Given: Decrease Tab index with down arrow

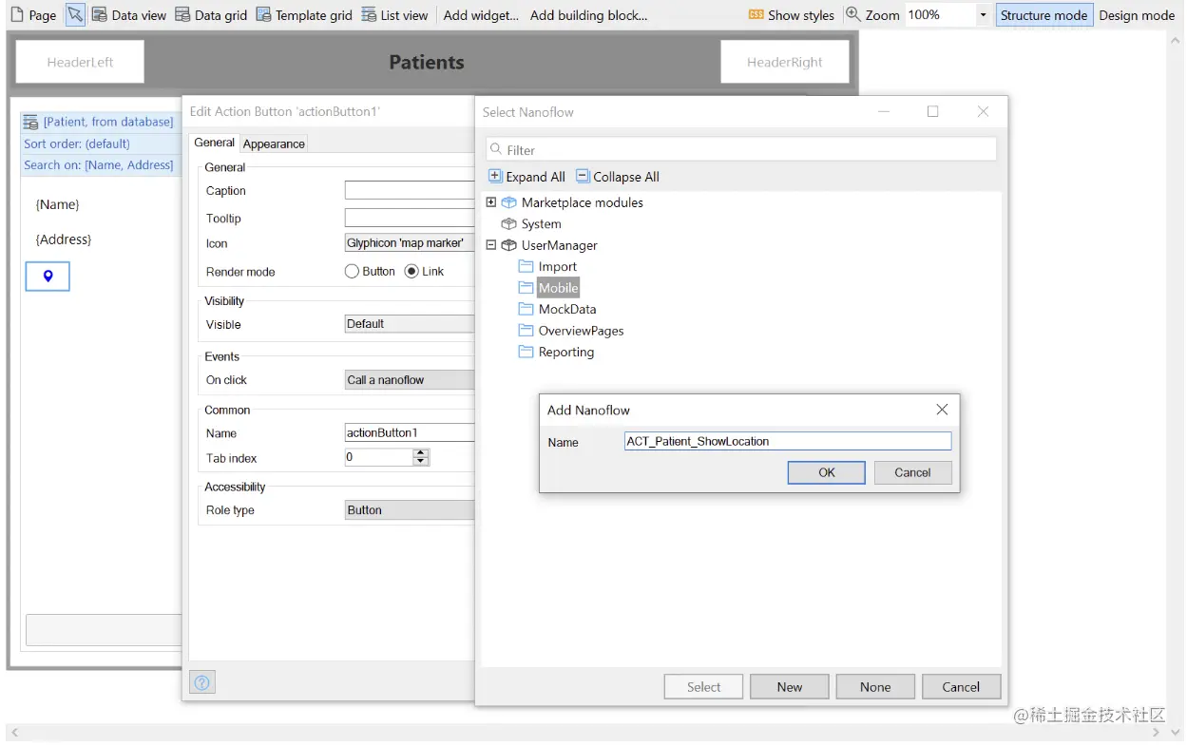Looking at the screenshot, I should pyautogui.click(x=421, y=462).
